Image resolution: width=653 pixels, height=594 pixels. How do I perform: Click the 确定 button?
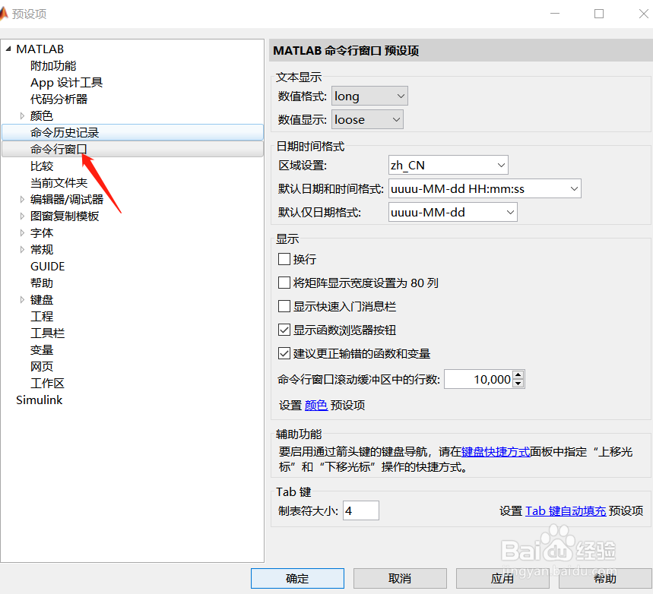[297, 579]
